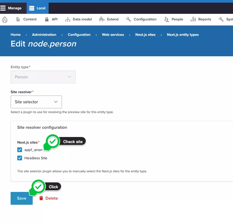The width and height of the screenshot is (233, 223).
Task: Click the disabled Entity type Person dropdown
Action: coord(43,77)
